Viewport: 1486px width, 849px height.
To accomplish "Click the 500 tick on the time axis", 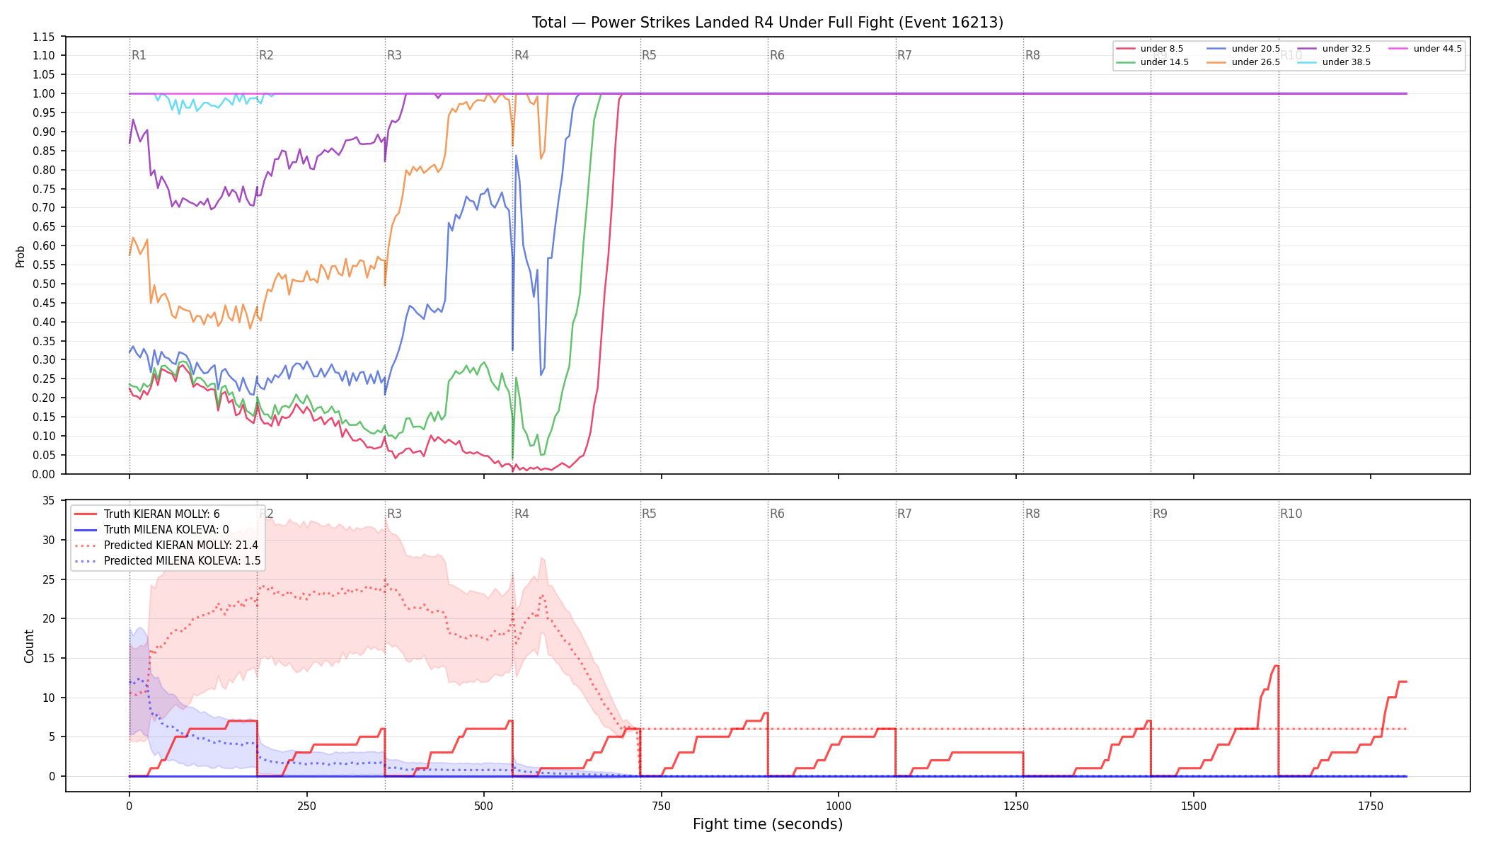I will (x=484, y=806).
